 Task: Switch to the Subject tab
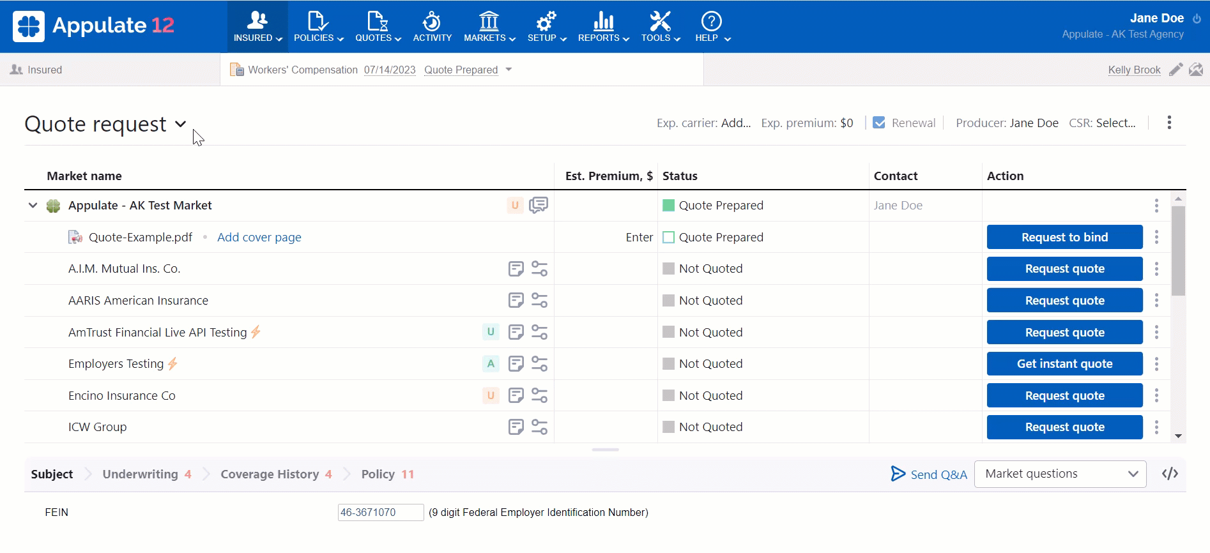52,474
